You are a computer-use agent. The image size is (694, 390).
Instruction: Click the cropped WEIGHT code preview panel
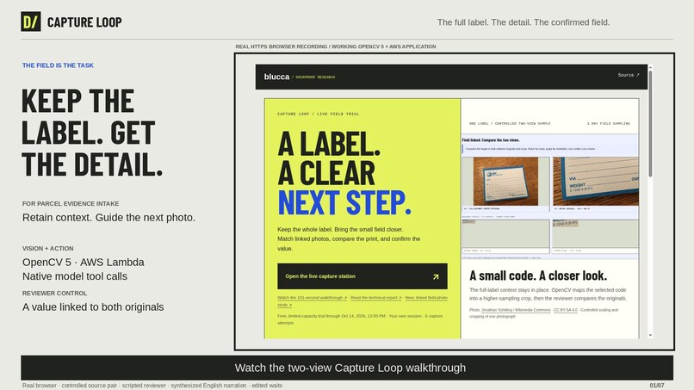tap(595, 234)
